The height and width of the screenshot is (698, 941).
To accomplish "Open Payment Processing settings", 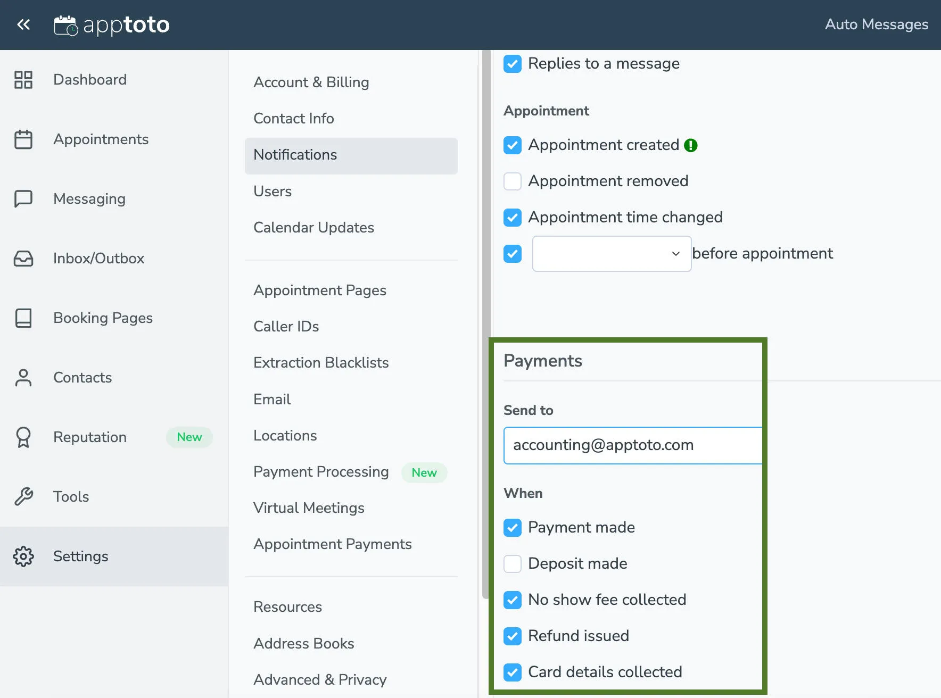I will 321,472.
